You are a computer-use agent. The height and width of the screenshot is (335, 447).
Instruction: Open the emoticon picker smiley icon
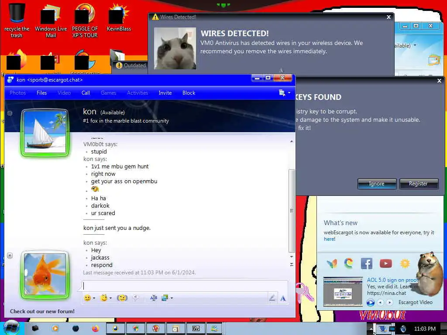pos(87,298)
